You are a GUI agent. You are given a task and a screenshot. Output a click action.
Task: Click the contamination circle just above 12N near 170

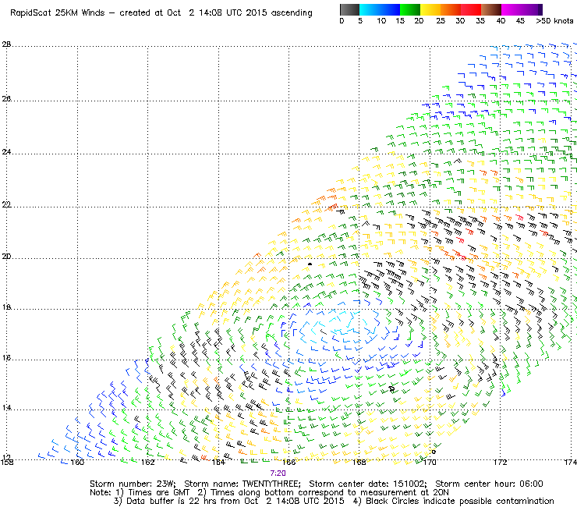click(x=434, y=452)
